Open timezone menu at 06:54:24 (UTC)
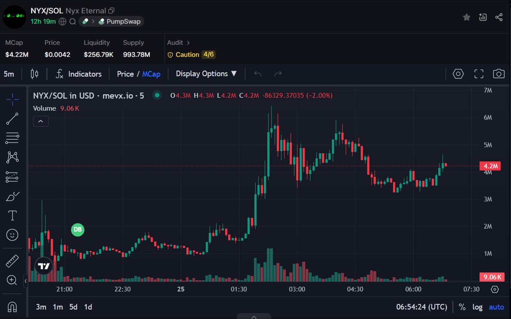511x319 pixels. 422,307
